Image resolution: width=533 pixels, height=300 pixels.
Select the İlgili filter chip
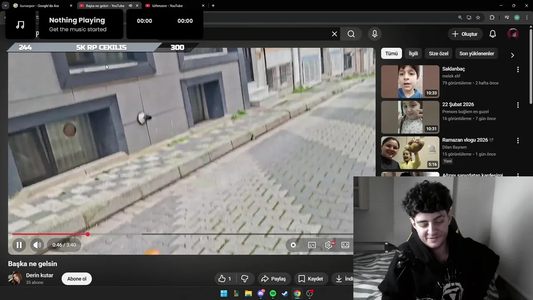[413, 53]
